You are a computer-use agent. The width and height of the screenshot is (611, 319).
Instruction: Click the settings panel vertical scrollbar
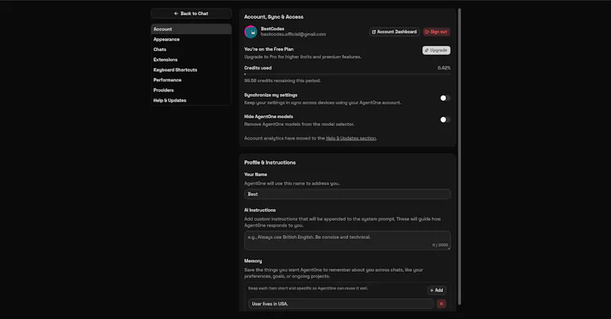coord(460,156)
